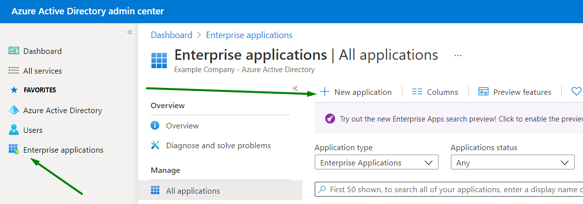Click the Diagnose and solve problems wrench icon
583x204 pixels.
pyautogui.click(x=155, y=145)
